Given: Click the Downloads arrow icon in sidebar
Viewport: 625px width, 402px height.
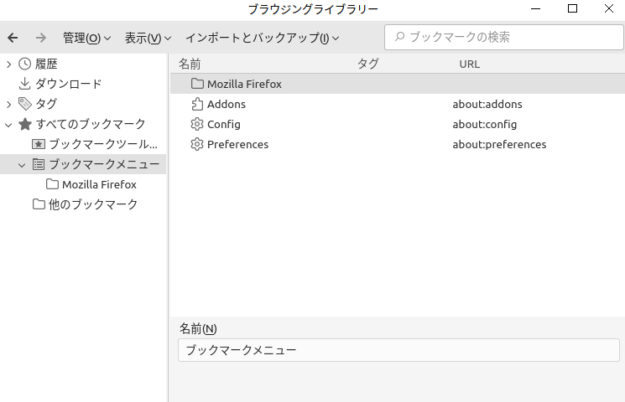Looking at the screenshot, I should [24, 84].
